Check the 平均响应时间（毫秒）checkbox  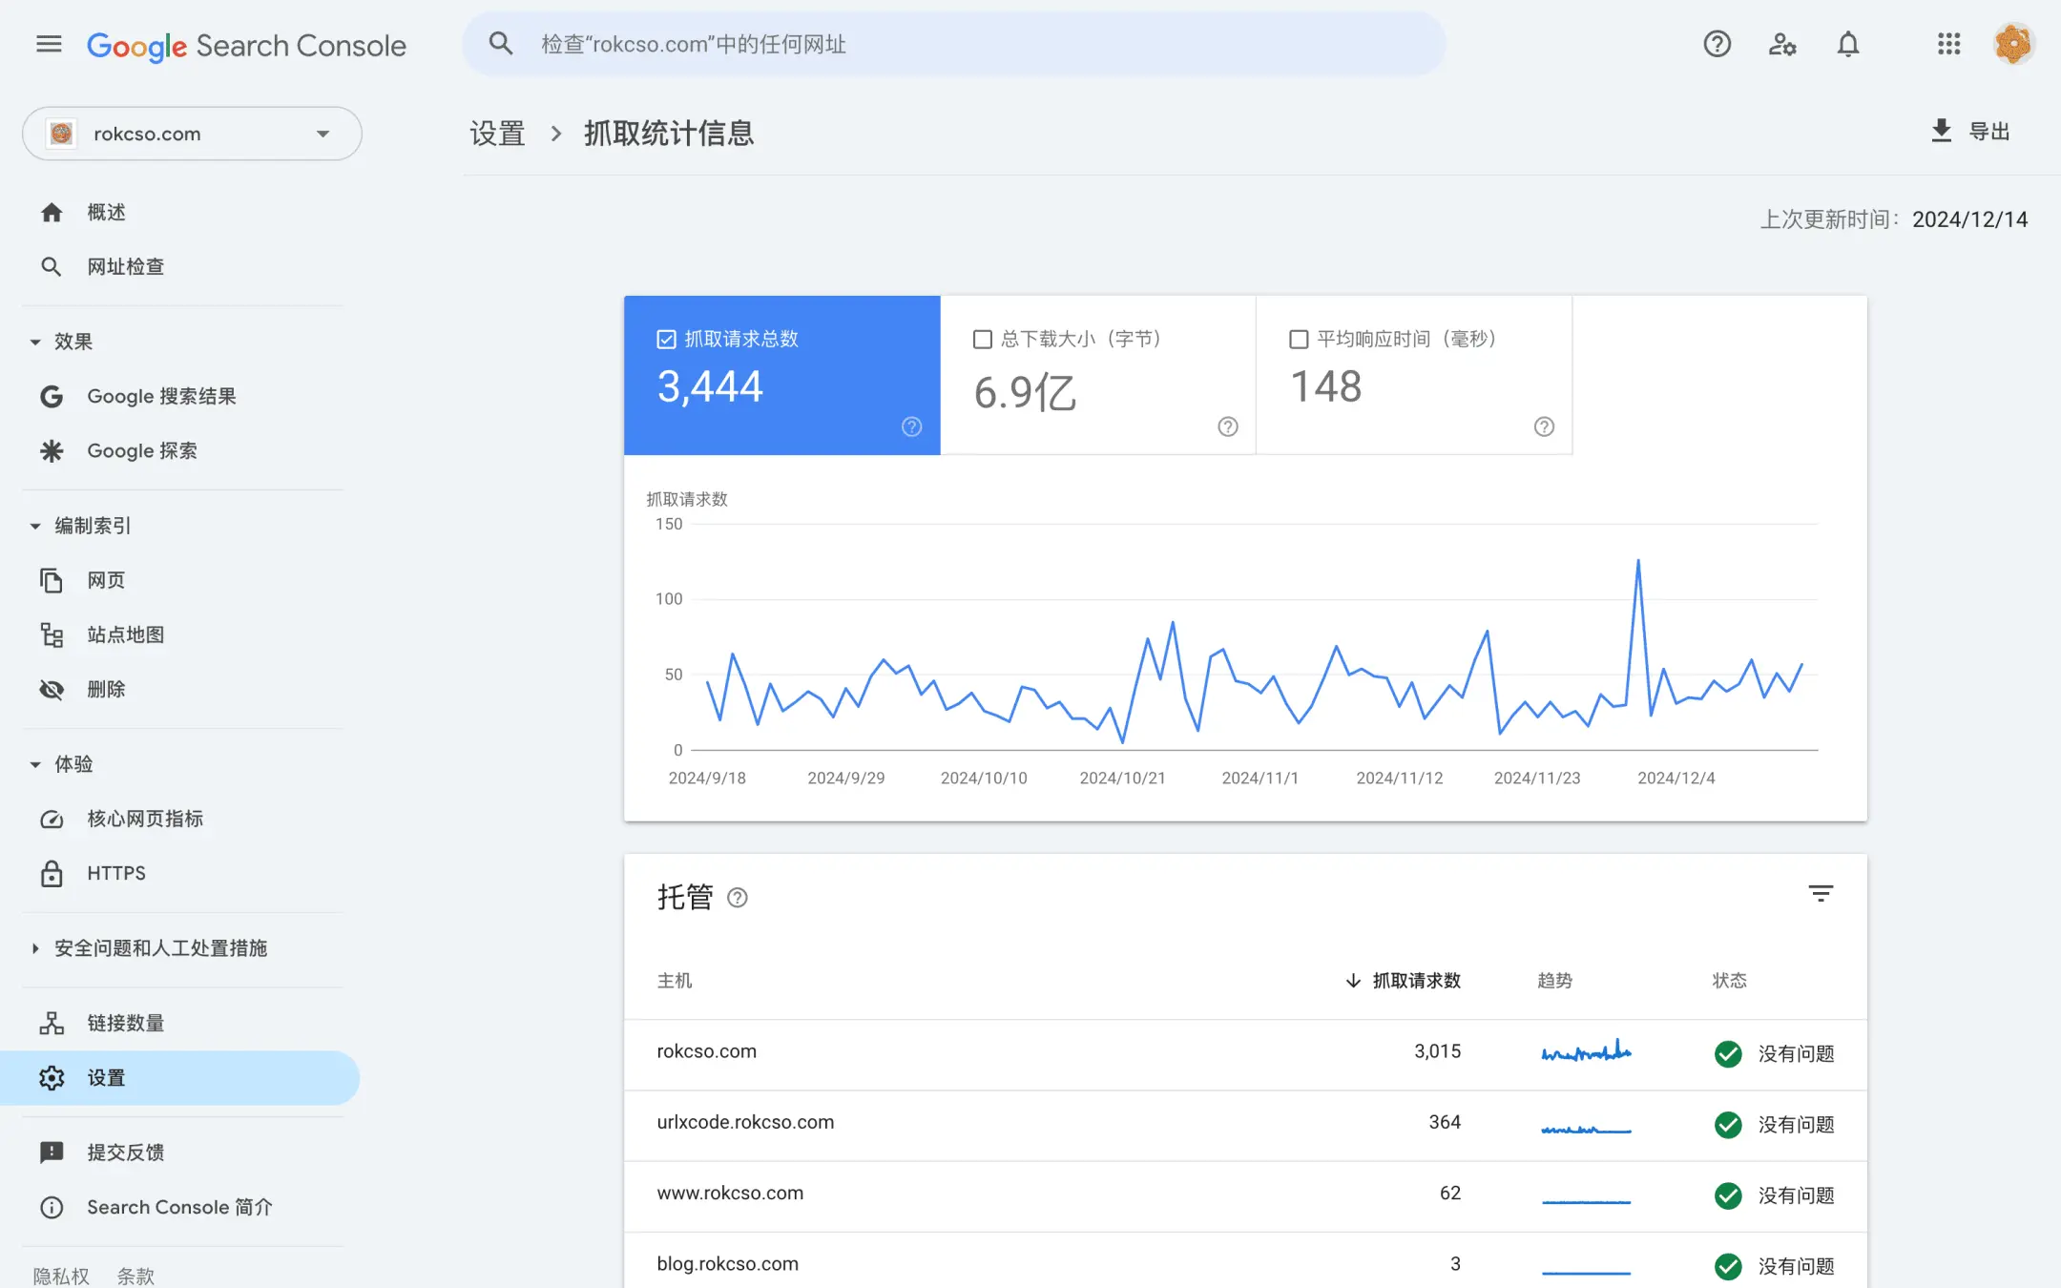pyautogui.click(x=1299, y=339)
